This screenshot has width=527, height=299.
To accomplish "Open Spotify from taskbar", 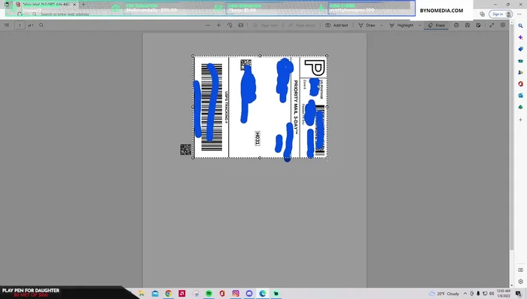I will coord(209,294).
